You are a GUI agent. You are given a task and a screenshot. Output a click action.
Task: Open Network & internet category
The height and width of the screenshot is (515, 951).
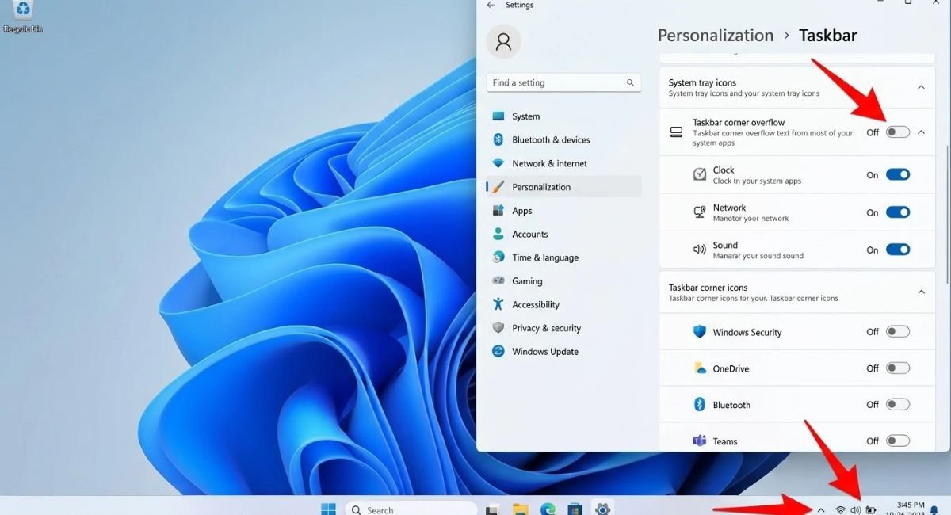(x=563, y=164)
